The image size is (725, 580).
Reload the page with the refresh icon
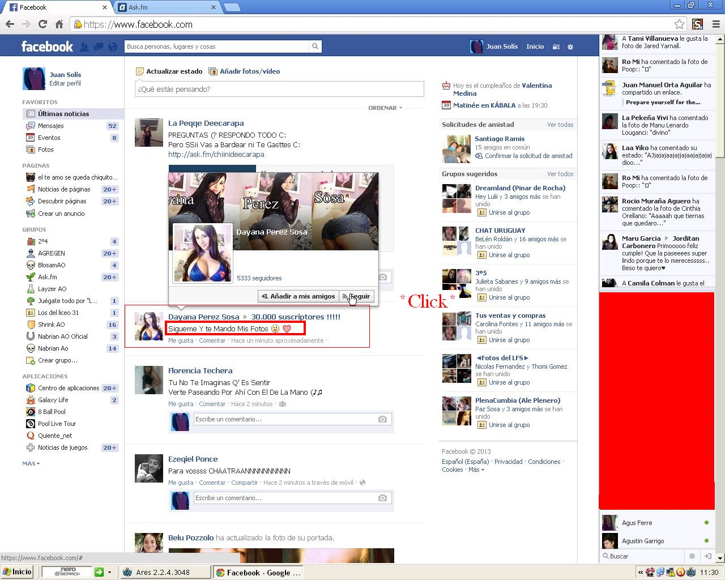pos(42,24)
